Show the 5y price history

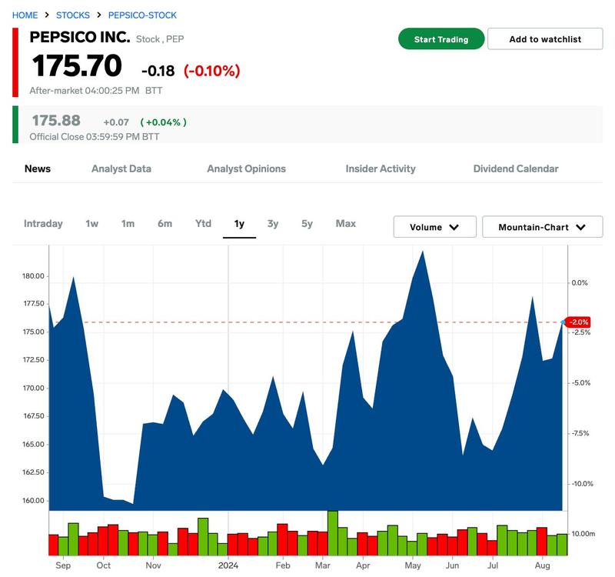point(307,224)
